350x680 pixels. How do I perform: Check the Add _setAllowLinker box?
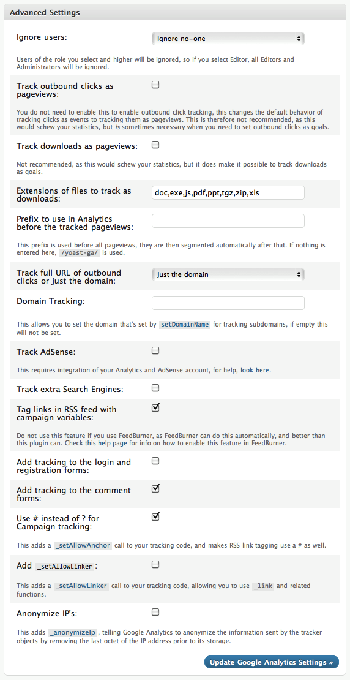click(x=155, y=564)
